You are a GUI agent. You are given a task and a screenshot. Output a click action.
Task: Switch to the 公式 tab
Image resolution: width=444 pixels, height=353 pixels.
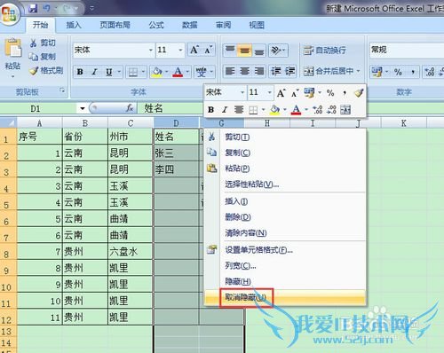click(x=156, y=25)
